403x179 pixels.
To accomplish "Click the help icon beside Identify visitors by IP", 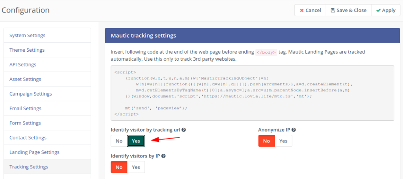I will (163, 156).
